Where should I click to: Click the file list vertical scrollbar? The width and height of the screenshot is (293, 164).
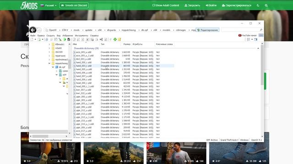coord(262,65)
